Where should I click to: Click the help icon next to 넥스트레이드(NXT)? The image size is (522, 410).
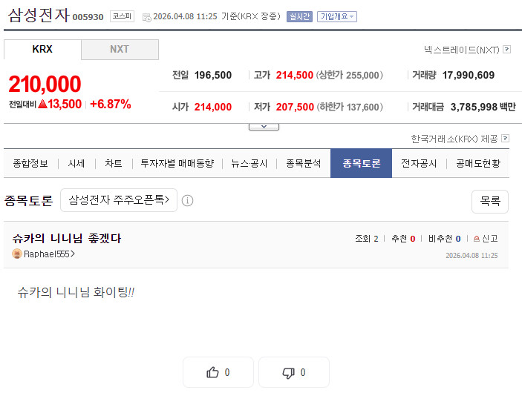[x=506, y=50]
